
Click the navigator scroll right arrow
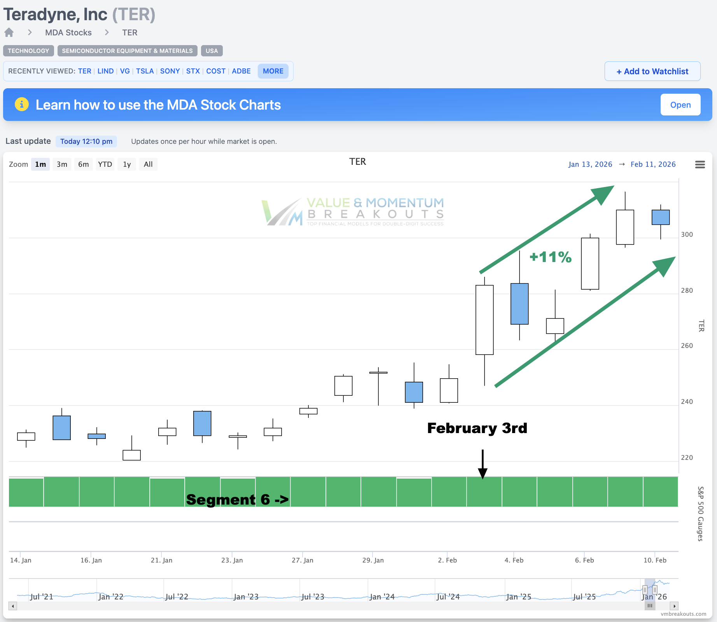[674, 606]
